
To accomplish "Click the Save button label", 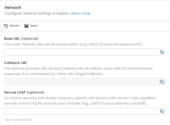I will [x=34, y=26].
